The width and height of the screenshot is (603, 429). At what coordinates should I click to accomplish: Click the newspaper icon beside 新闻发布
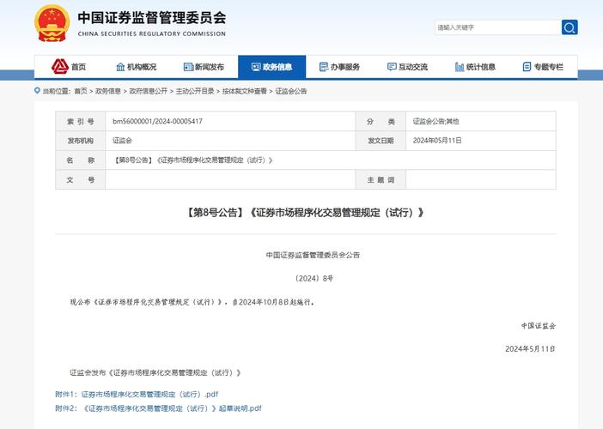click(188, 67)
